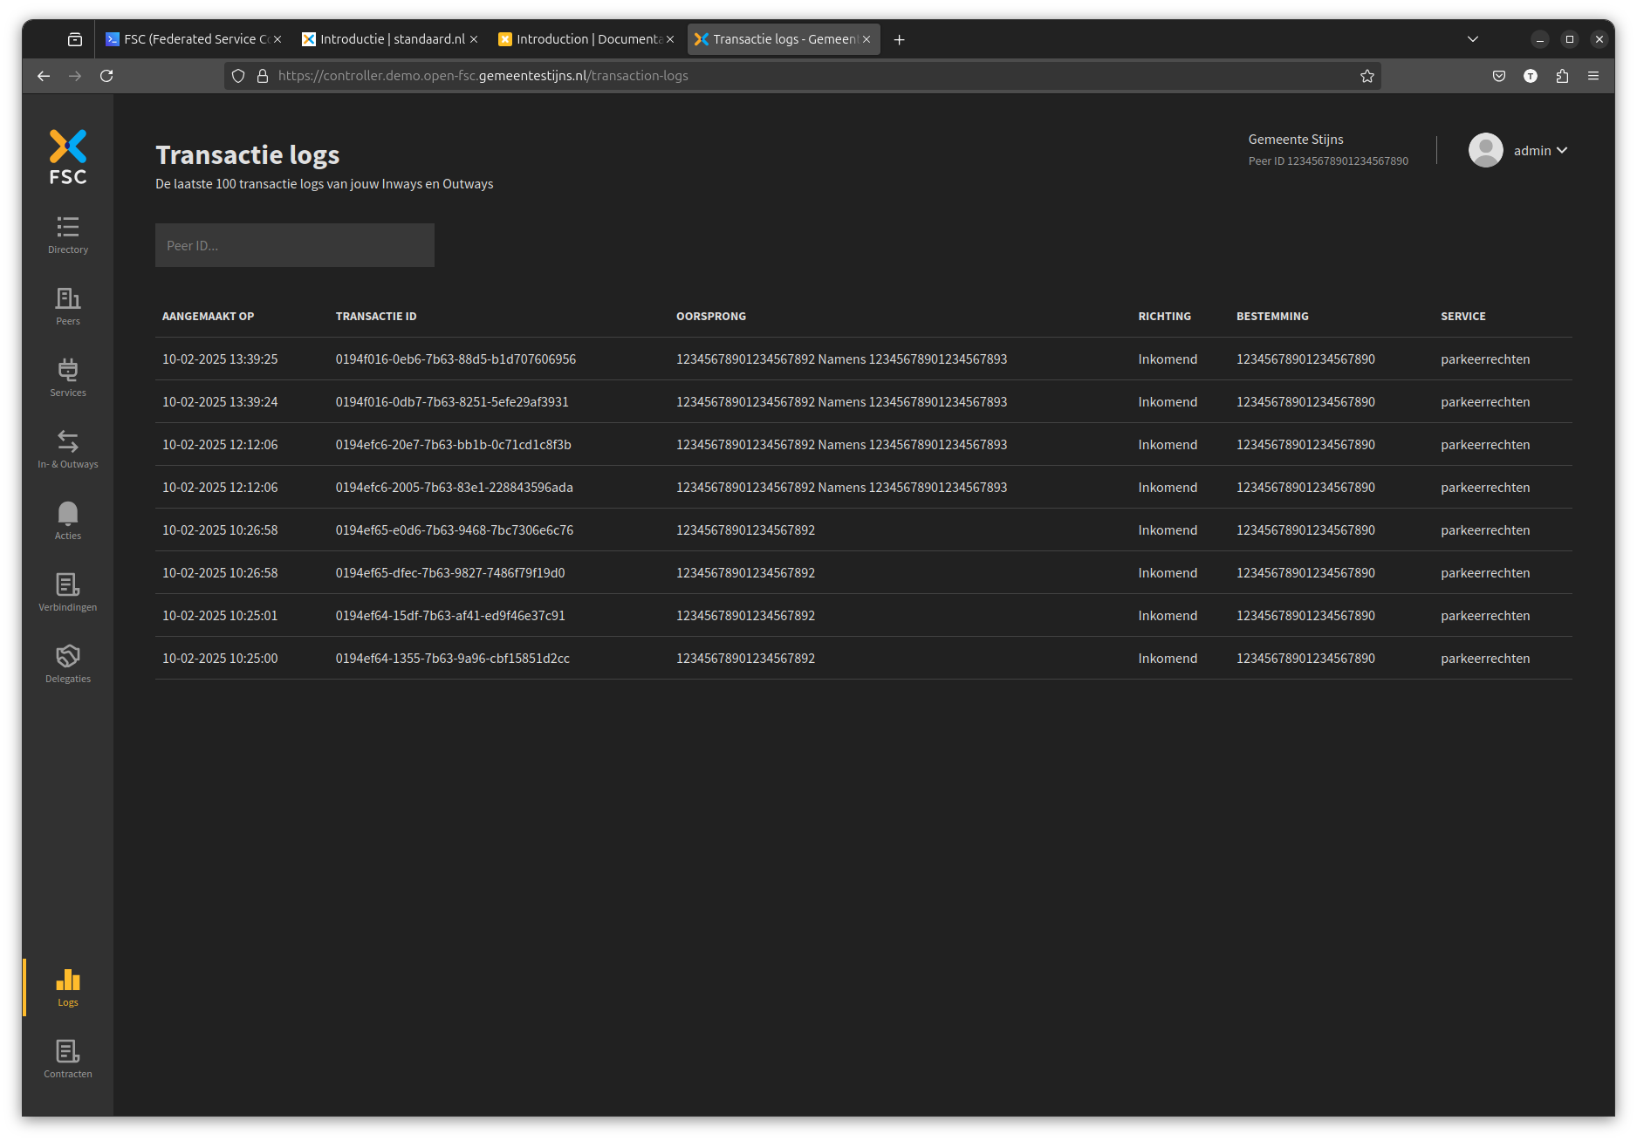Select the Logs sidebar item
1637x1141 pixels.
pos(67,987)
